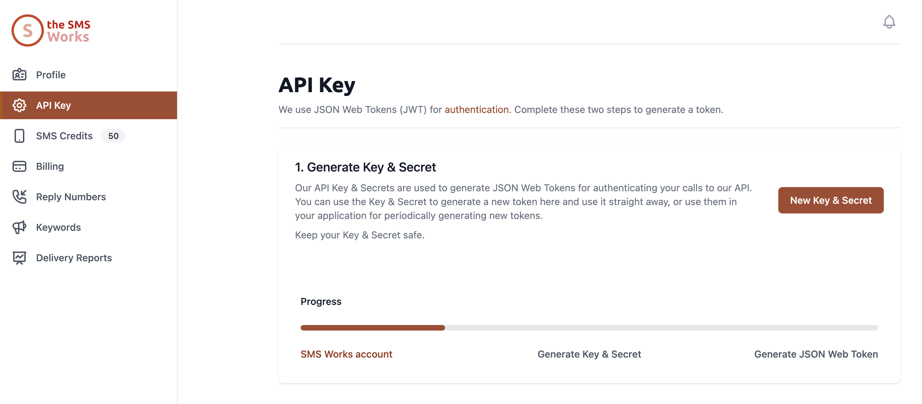Expand the Keywords section options
This screenshot has height=404, width=922.
pyautogui.click(x=58, y=227)
